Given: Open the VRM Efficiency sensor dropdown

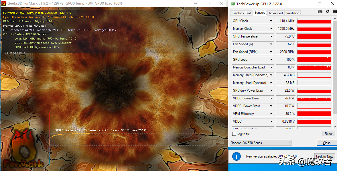Looking at the screenshot, I should coord(271,114).
